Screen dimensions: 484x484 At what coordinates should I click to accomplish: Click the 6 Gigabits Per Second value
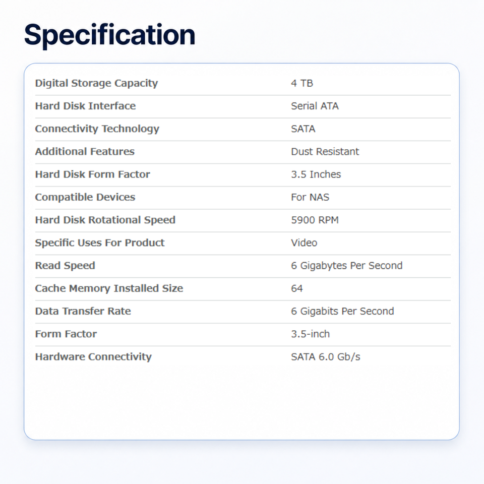coord(342,312)
